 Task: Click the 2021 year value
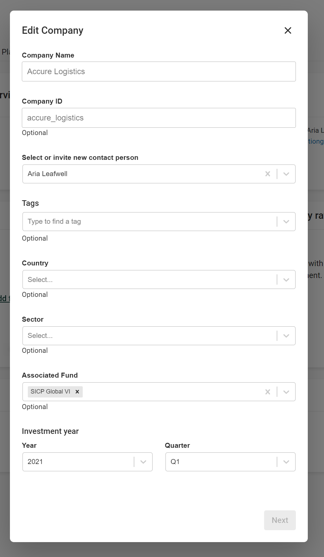tap(35, 462)
